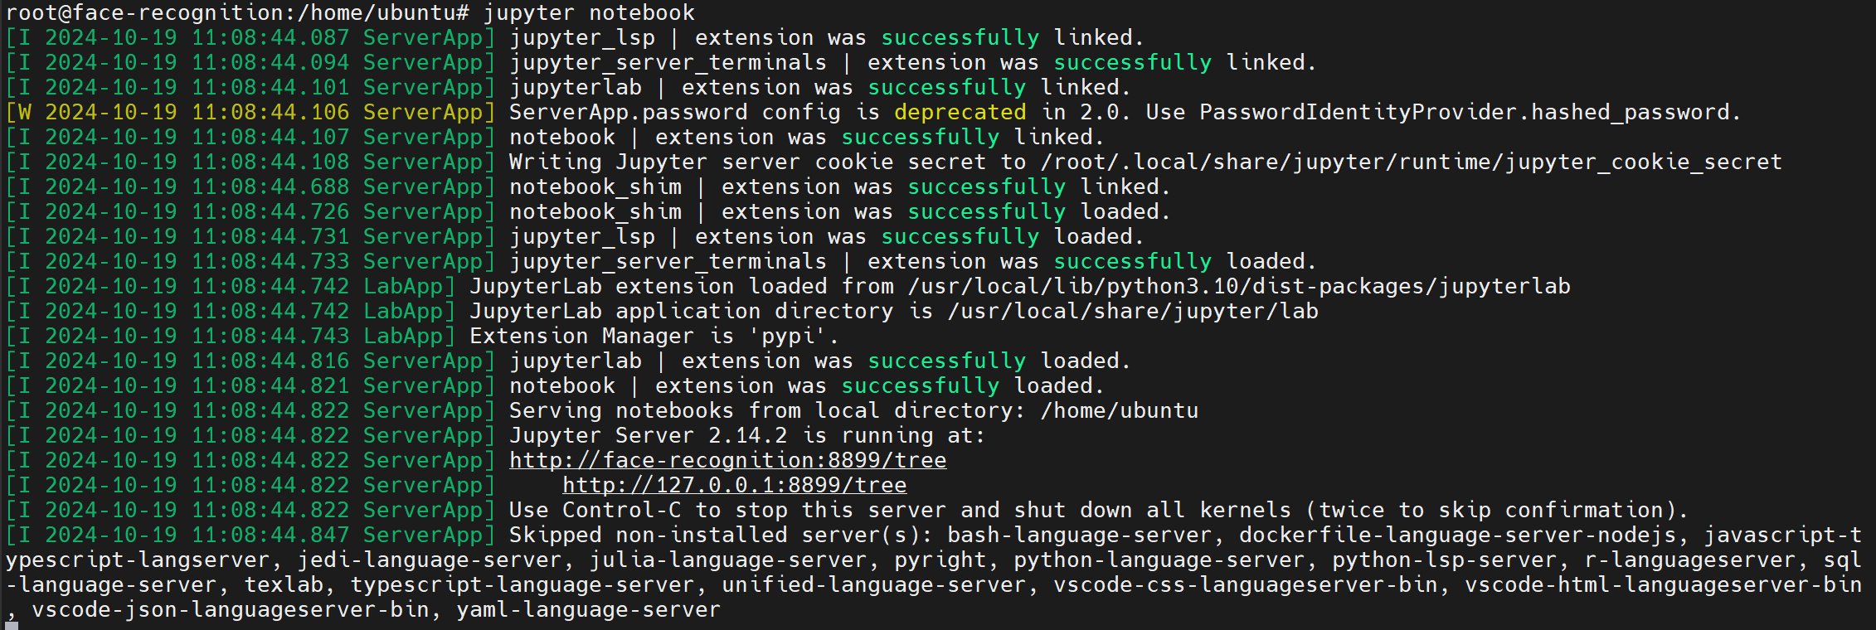Click the terminal cursor block at bottom left
Image resolution: width=1876 pixels, height=630 pixels.
(11, 626)
